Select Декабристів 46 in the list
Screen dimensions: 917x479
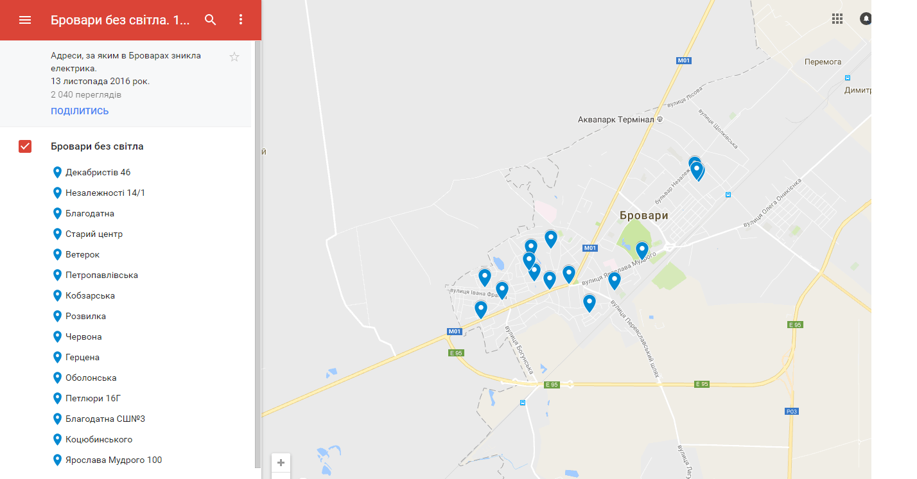tap(98, 172)
